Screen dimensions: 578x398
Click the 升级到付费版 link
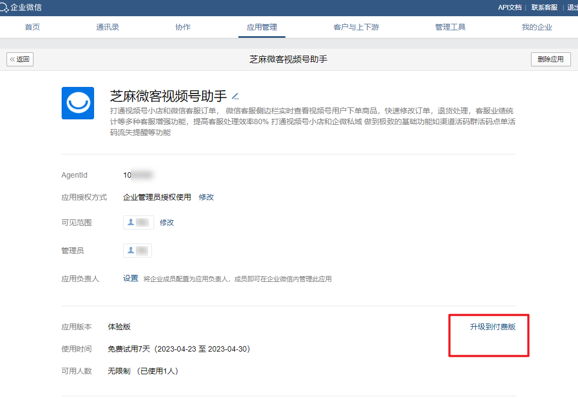(x=493, y=327)
